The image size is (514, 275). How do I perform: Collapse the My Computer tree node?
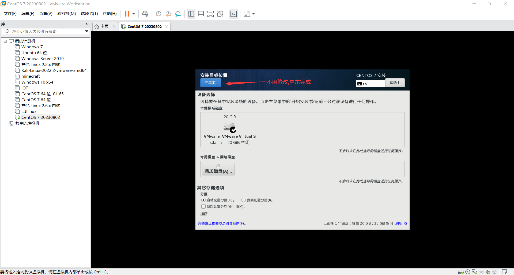click(5, 41)
